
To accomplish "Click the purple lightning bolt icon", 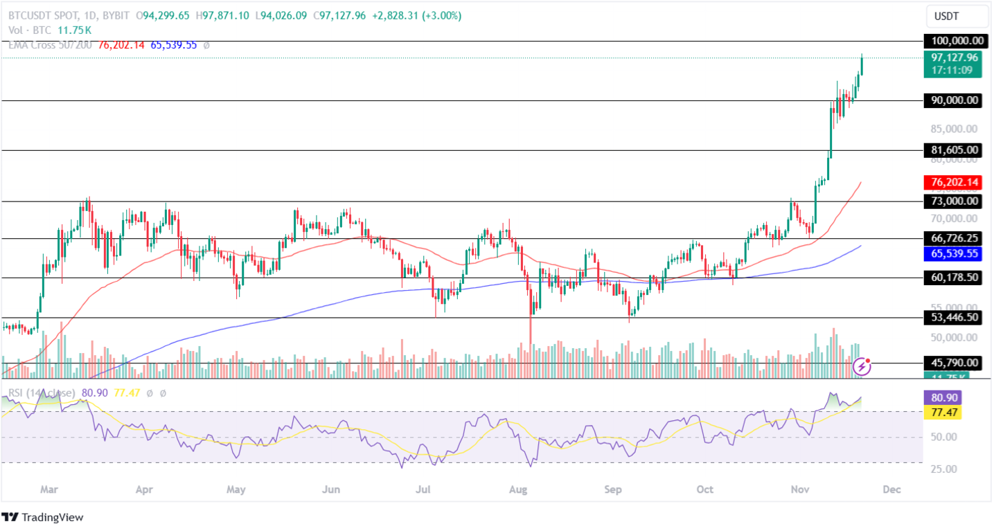I will (x=862, y=365).
